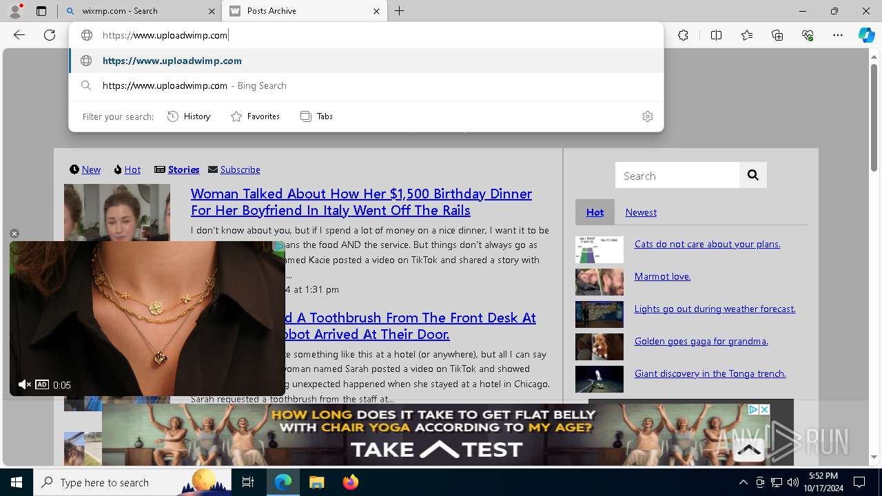Click the chair yoga Take Test banner
The height and width of the screenshot is (496, 882).
435,435
